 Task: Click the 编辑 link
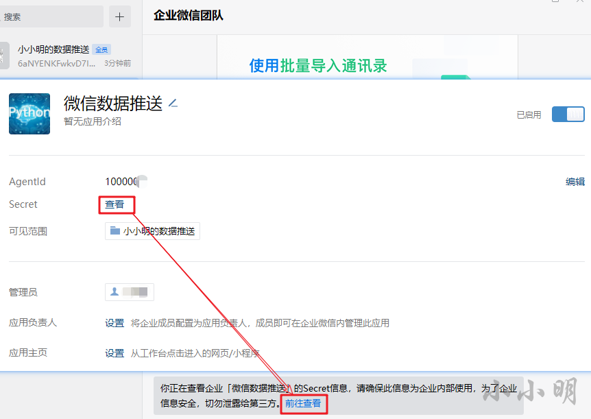575,182
